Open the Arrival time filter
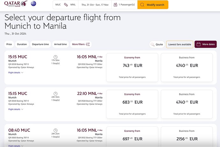This screenshot has height=147, width=220. point(61,44)
